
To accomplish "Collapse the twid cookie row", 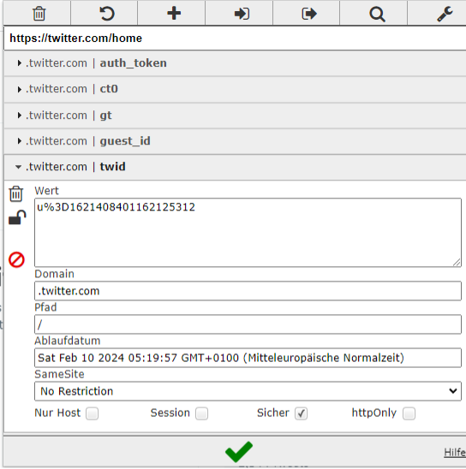I will coord(235,167).
